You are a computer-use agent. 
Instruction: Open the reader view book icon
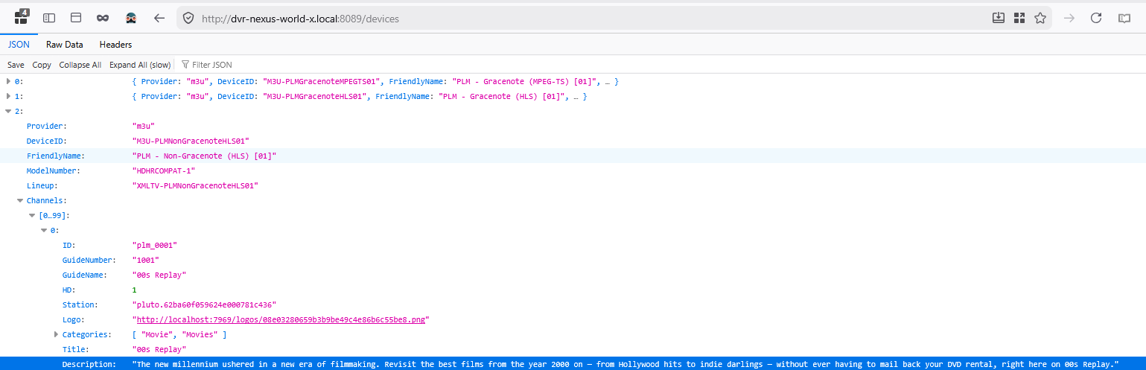coord(1124,18)
